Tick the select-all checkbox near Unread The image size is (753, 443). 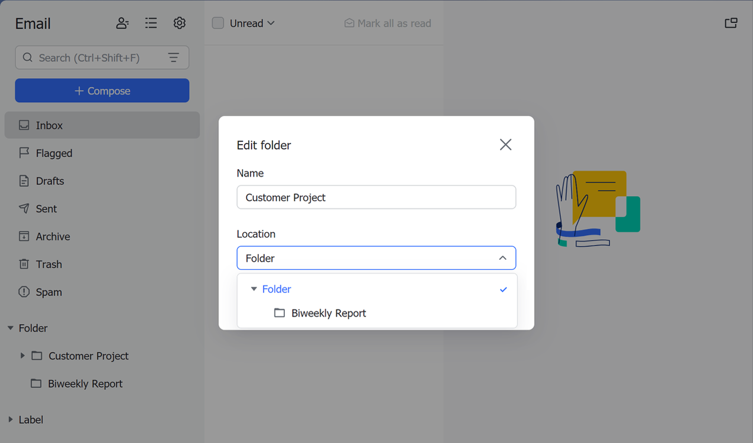click(x=218, y=22)
